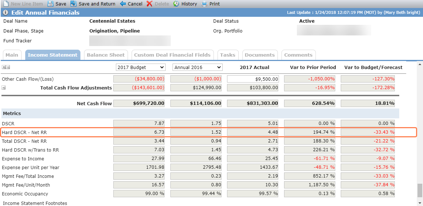423x206 pixels.
Task: Click the info icon beside Edit Annual Financials
Action: (x=5, y=13)
